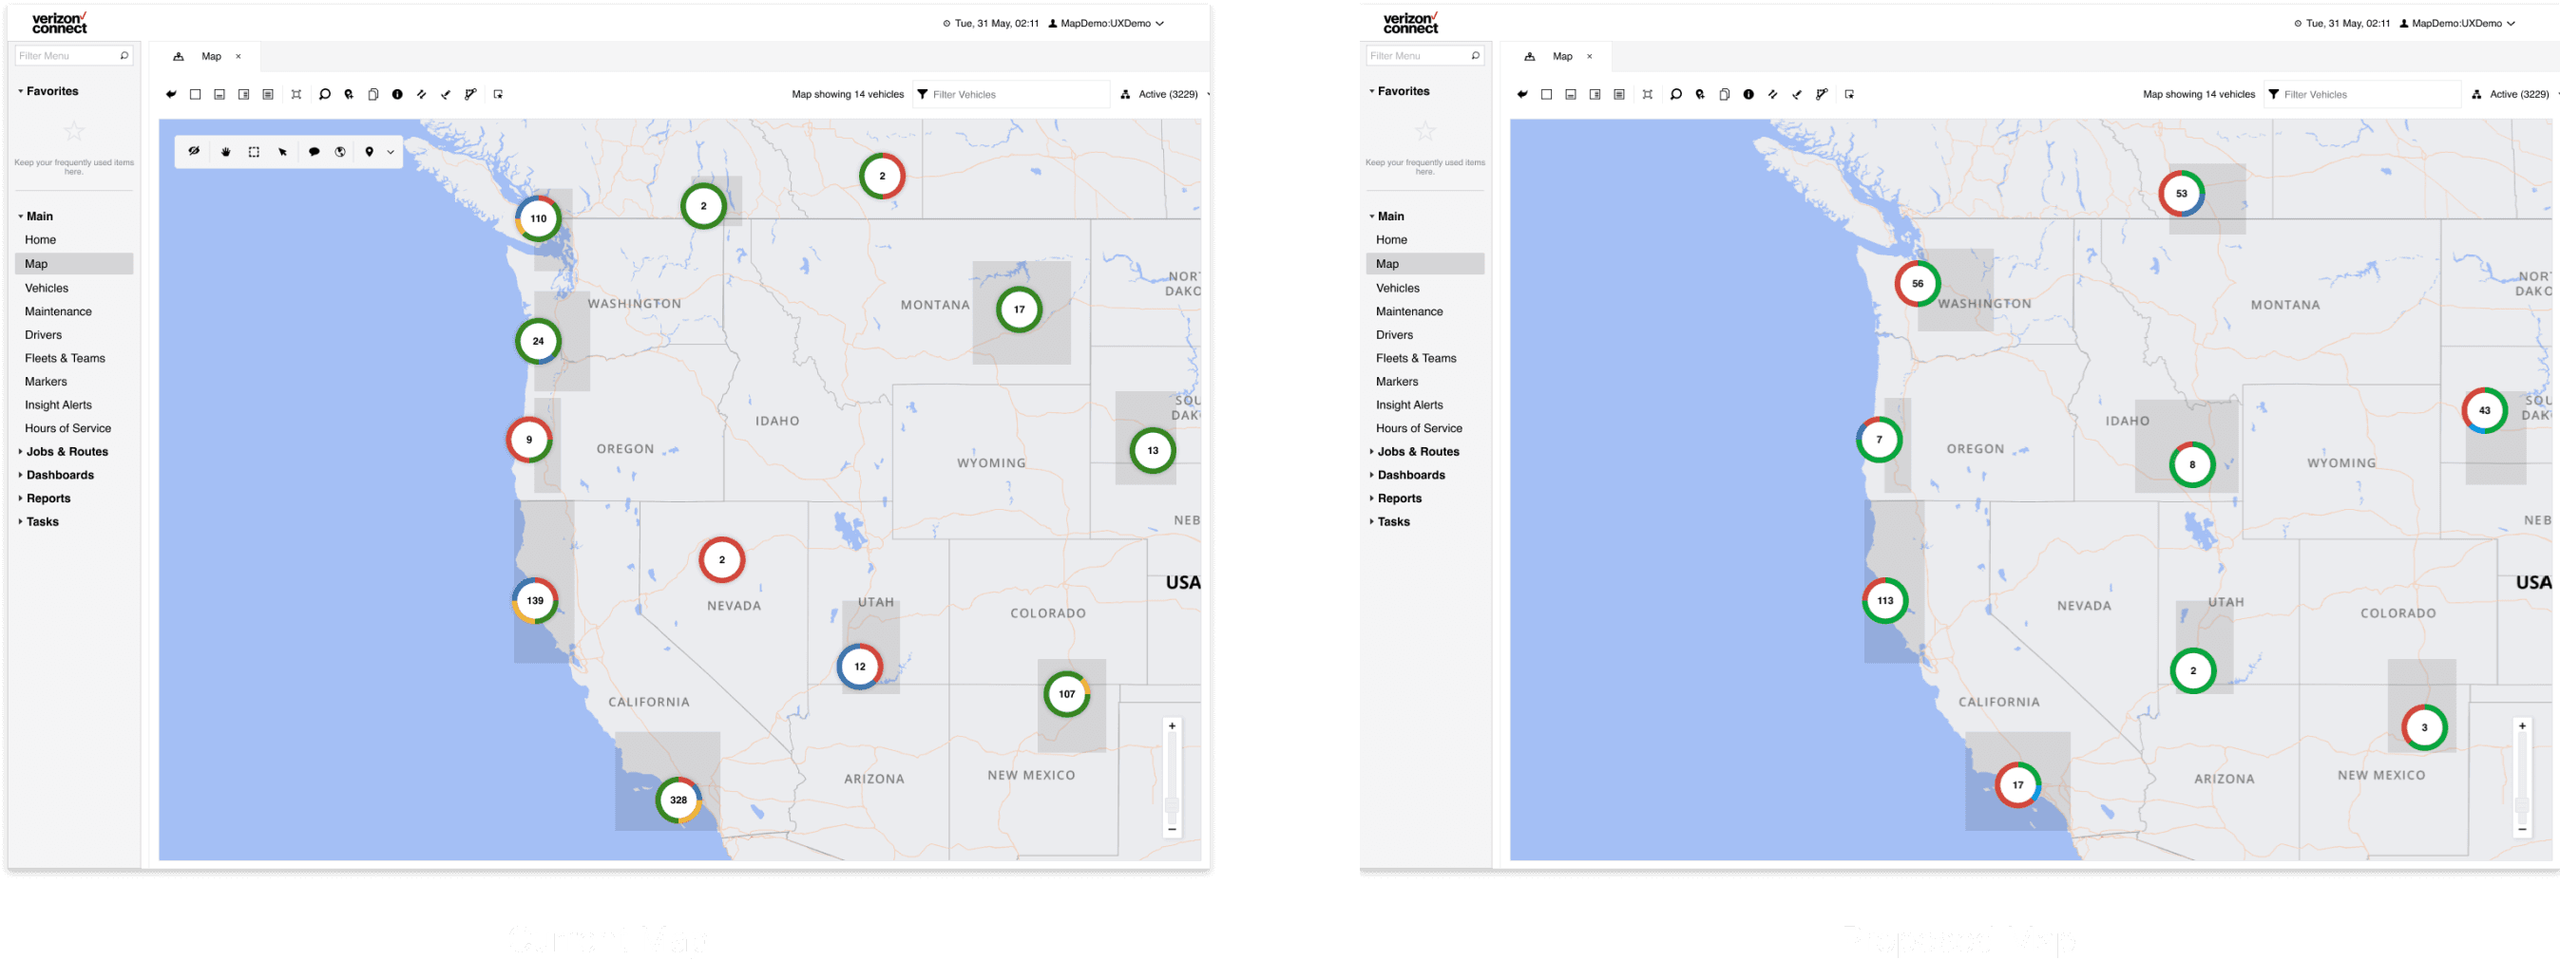Select full map layout icon in right window
Viewport: 2560px width, 960px height.
1546,94
